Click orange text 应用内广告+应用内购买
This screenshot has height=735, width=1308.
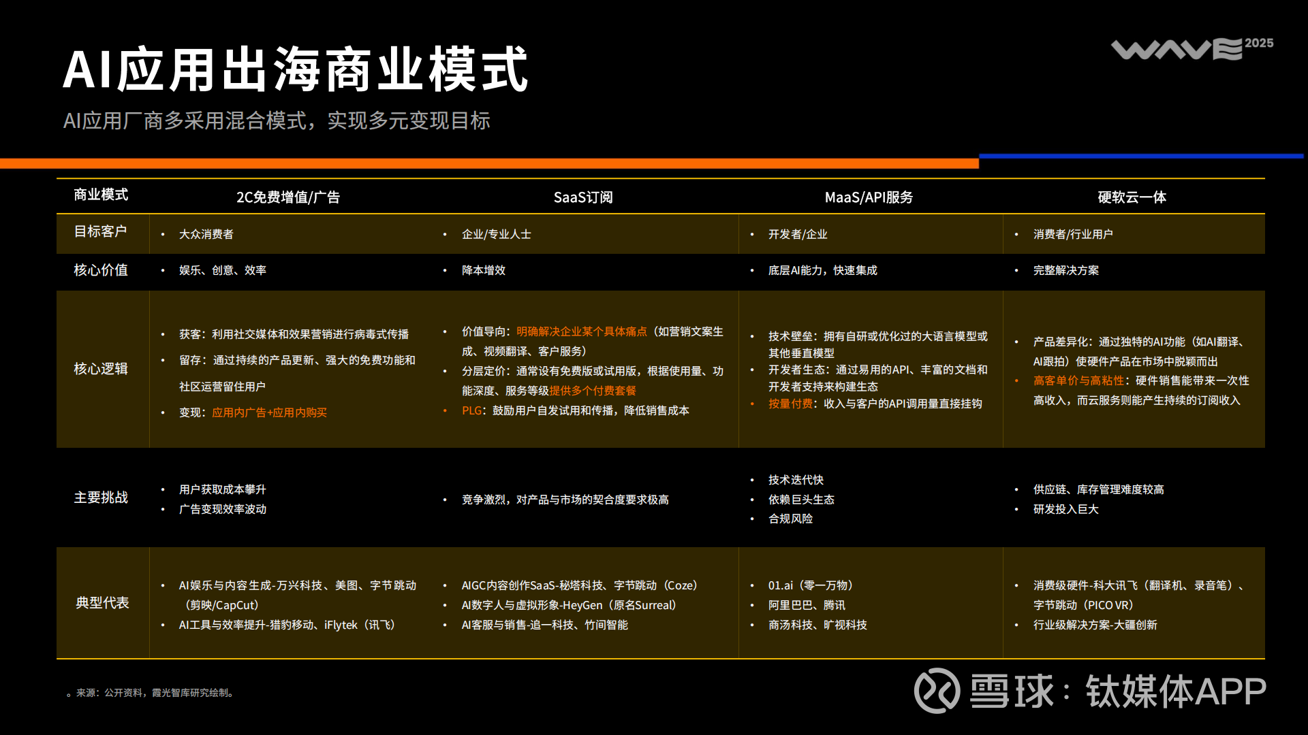pos(269,412)
